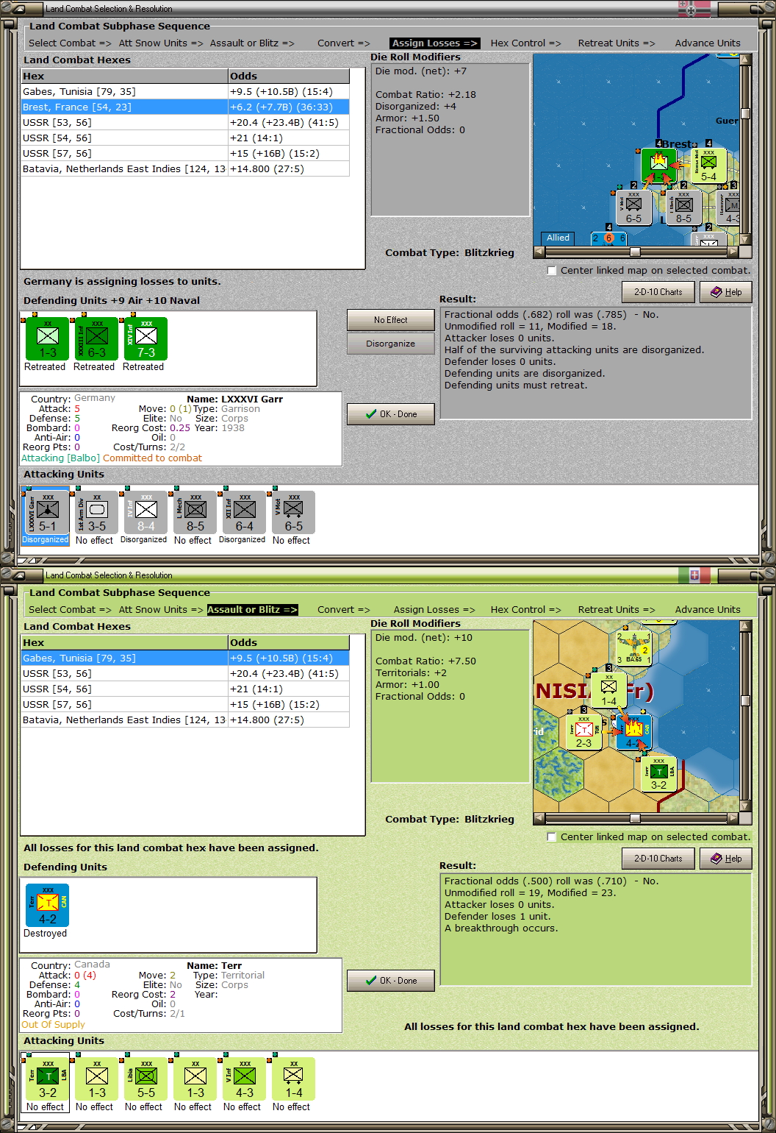The image size is (776, 1133).
Task: Click the No Effect button
Action: pos(390,320)
